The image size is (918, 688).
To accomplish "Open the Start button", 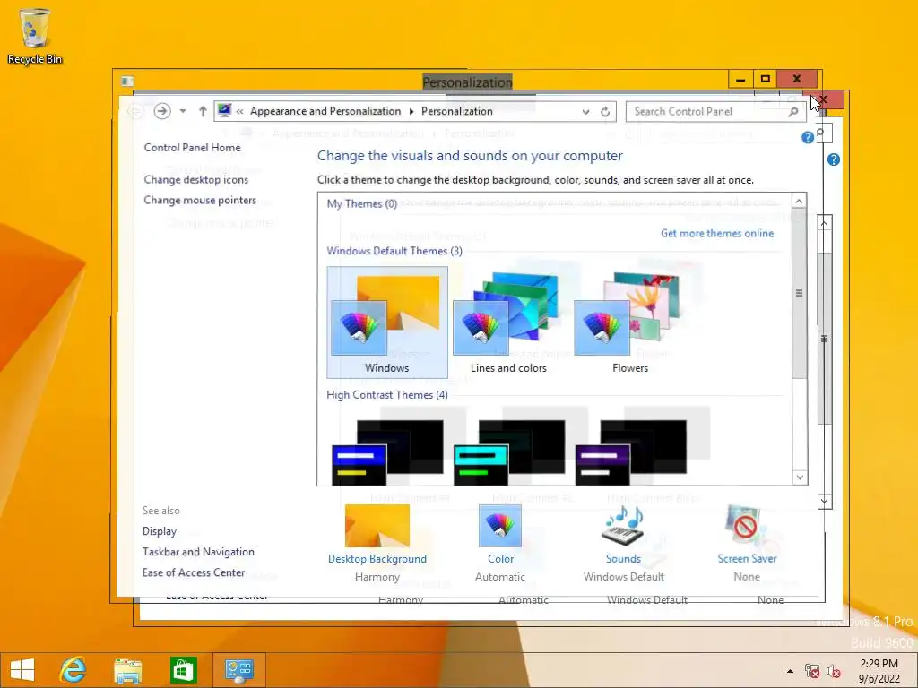I will (x=22, y=670).
